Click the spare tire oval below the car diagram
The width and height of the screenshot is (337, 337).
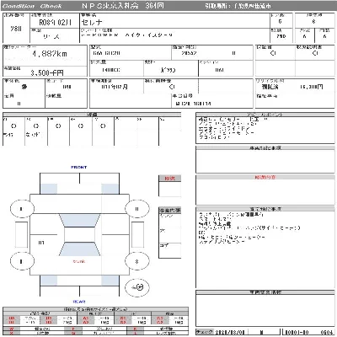pos(137,287)
